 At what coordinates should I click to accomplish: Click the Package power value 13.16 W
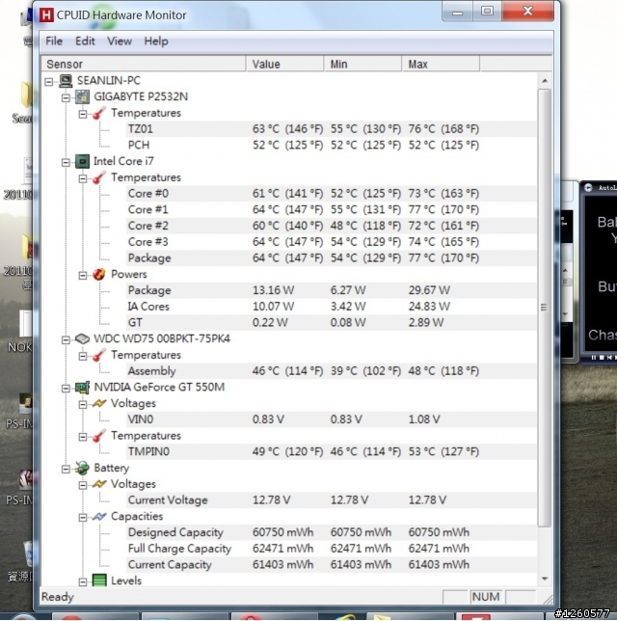coord(273,290)
